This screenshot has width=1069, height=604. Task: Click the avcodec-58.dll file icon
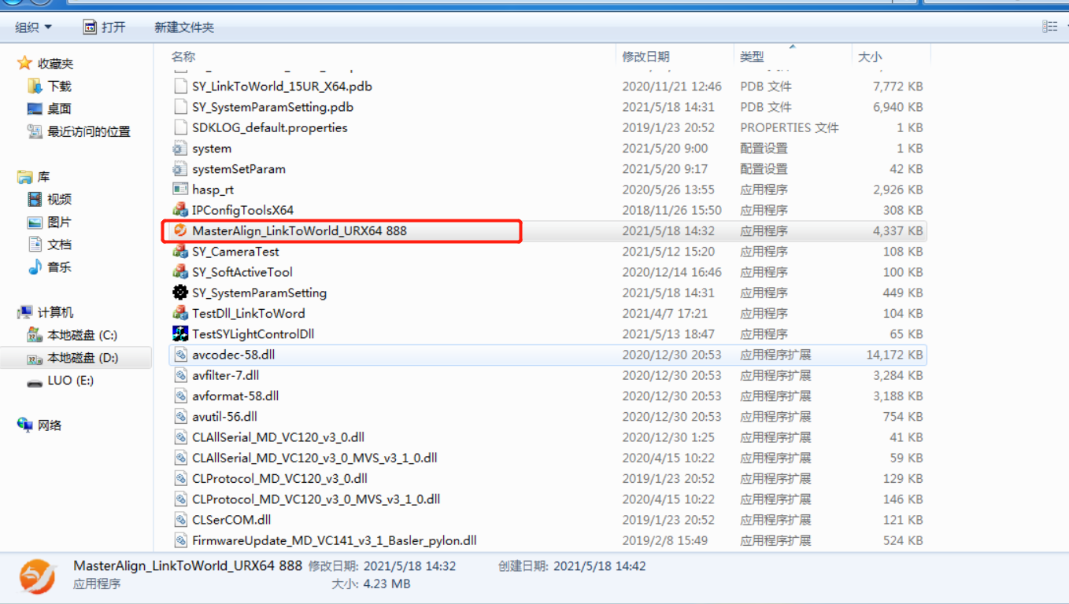180,355
